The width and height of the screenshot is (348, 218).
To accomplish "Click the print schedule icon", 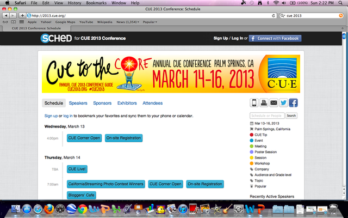I will click(264, 103).
